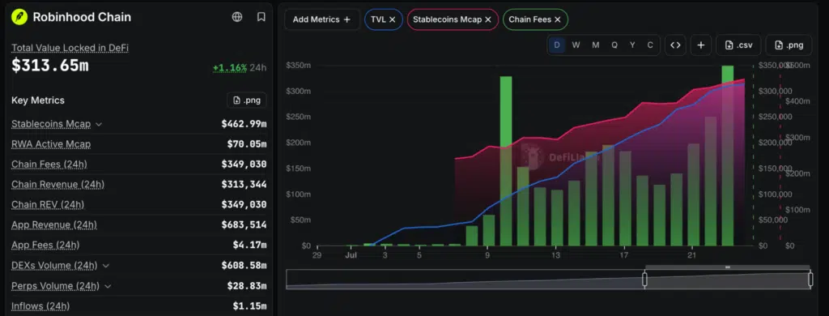The width and height of the screenshot is (829, 316).
Task: Click the Key Metrics heading
Action: [37, 100]
